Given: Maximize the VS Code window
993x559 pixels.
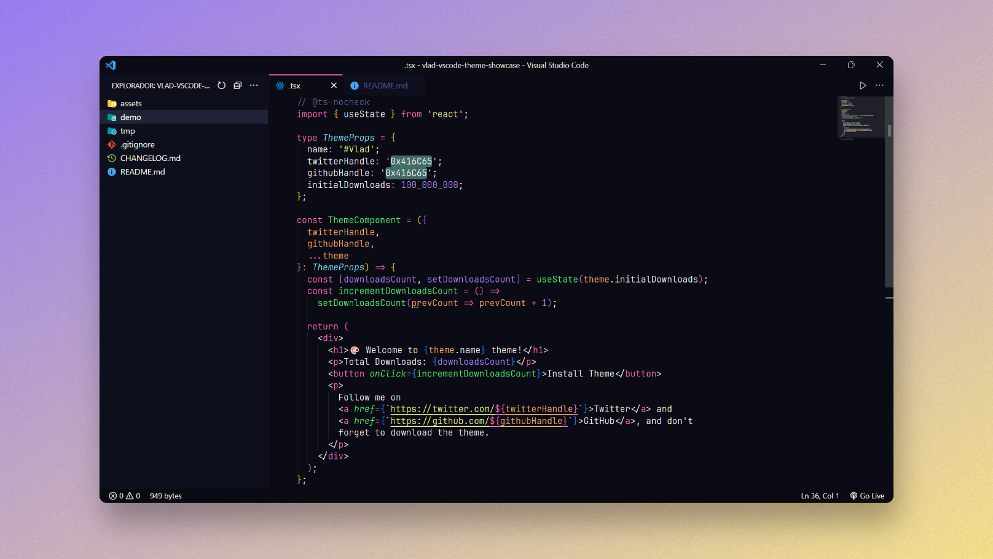Looking at the screenshot, I should pyautogui.click(x=851, y=65).
